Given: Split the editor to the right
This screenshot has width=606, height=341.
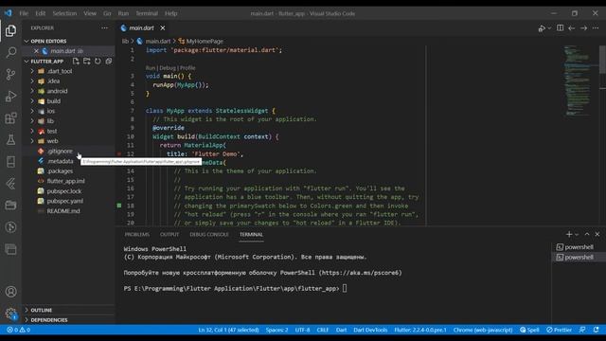Looking at the screenshot, I should click(560, 27).
